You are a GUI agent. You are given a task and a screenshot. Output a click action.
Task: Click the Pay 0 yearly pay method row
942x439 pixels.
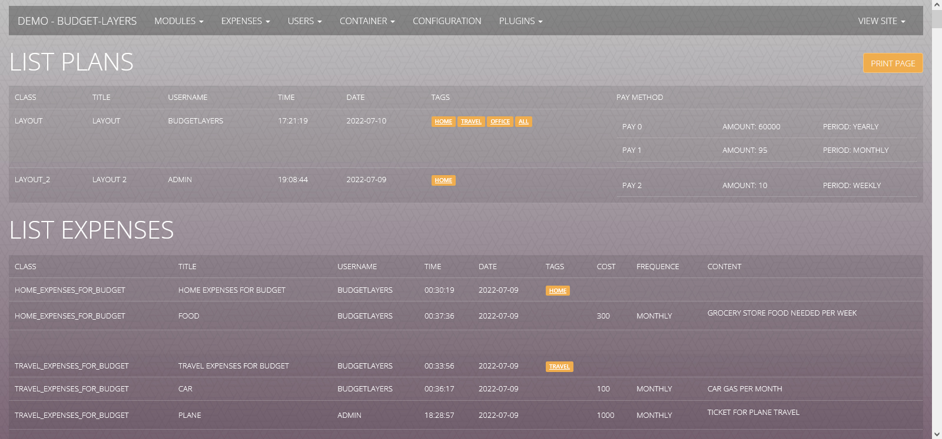[767, 127]
